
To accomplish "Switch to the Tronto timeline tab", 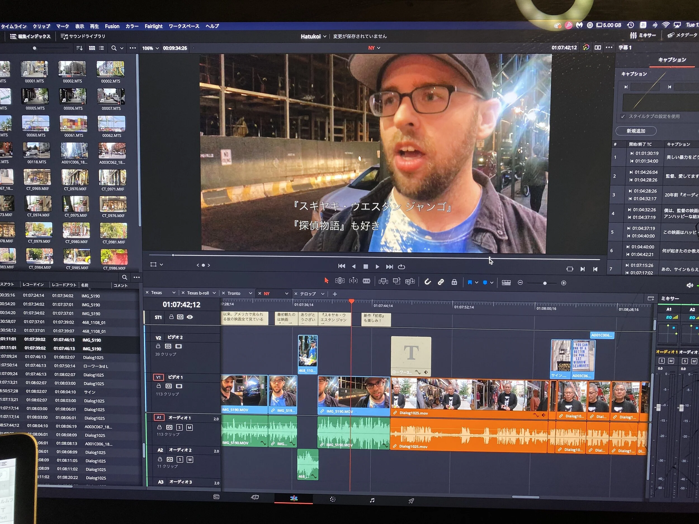I will pyautogui.click(x=233, y=293).
